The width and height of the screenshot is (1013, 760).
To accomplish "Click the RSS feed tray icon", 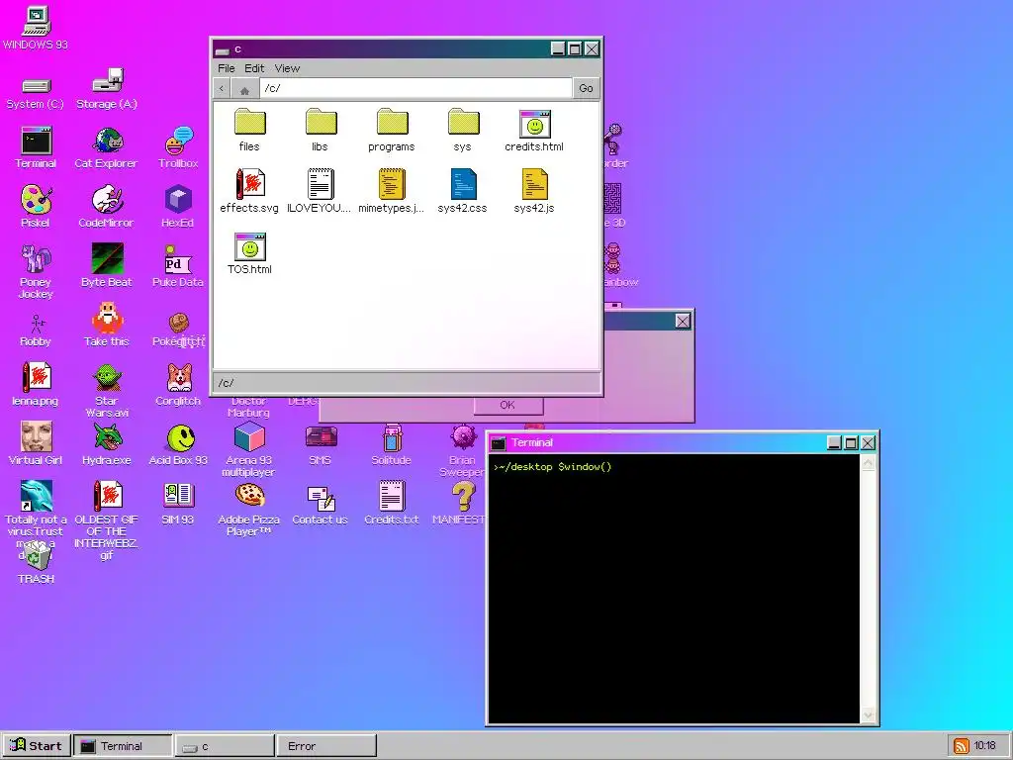I will click(962, 746).
